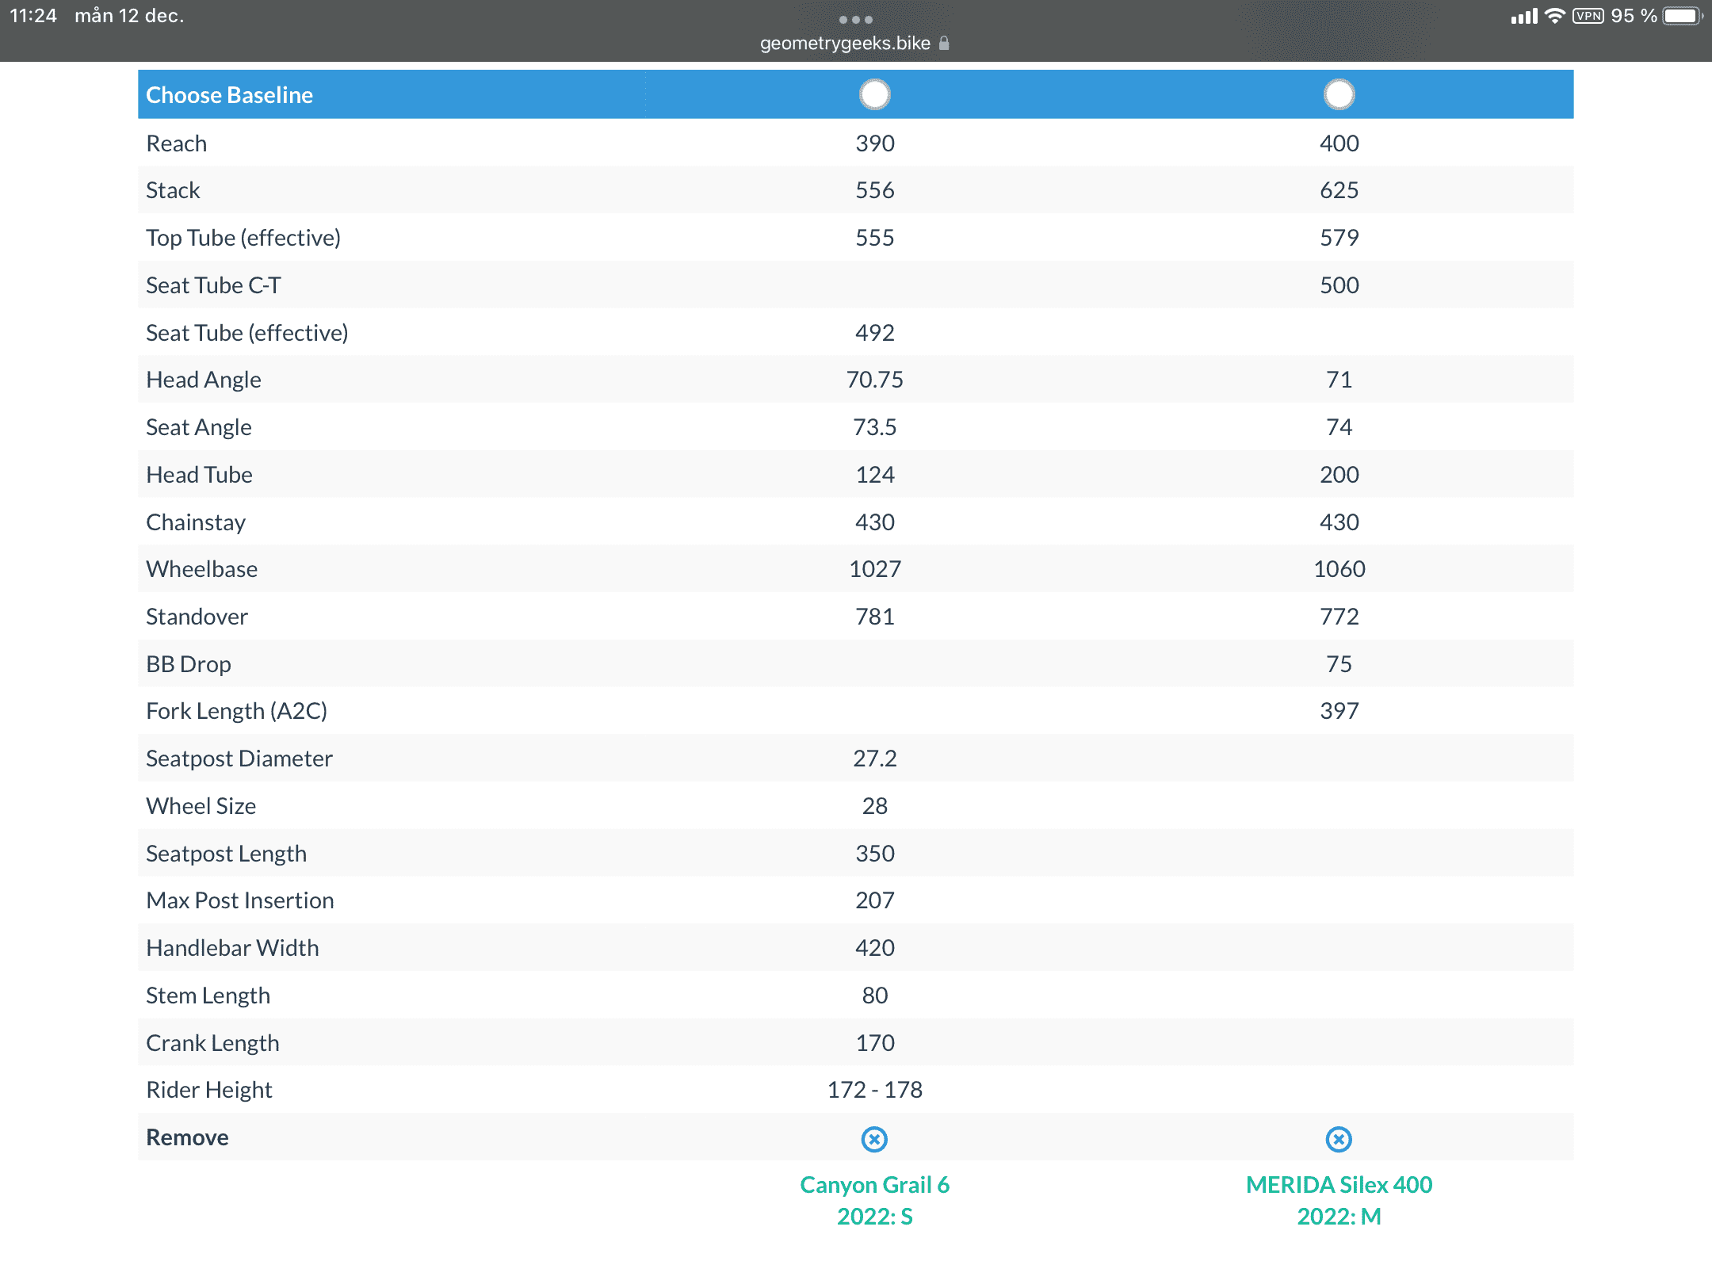Click Seat Tube C-T value 500
The height and width of the screenshot is (1284, 1712).
[1339, 285]
